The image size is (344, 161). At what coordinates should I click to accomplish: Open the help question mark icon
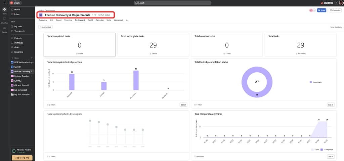click(x=336, y=3)
